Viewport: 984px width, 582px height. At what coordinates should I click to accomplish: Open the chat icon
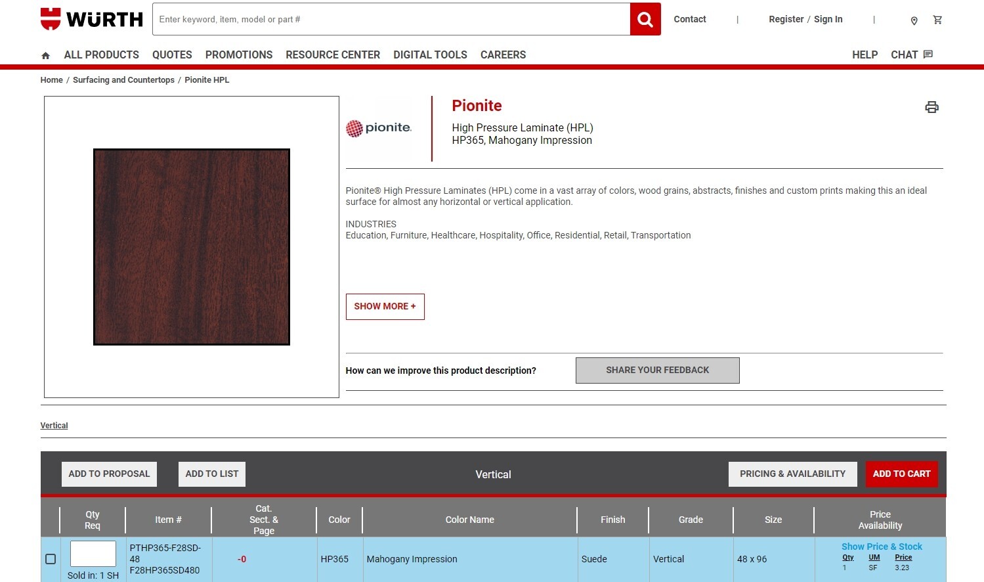(x=928, y=55)
